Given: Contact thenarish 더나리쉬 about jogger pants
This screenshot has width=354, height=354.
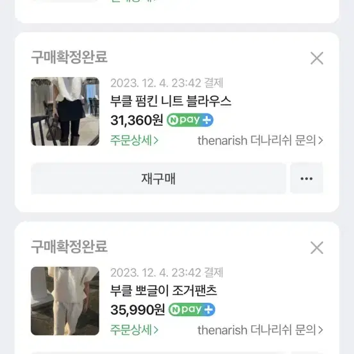Looking at the screenshot, I should tap(260, 330).
